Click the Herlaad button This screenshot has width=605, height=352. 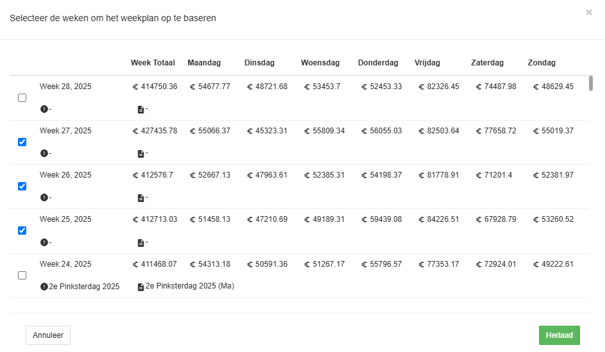click(x=559, y=335)
